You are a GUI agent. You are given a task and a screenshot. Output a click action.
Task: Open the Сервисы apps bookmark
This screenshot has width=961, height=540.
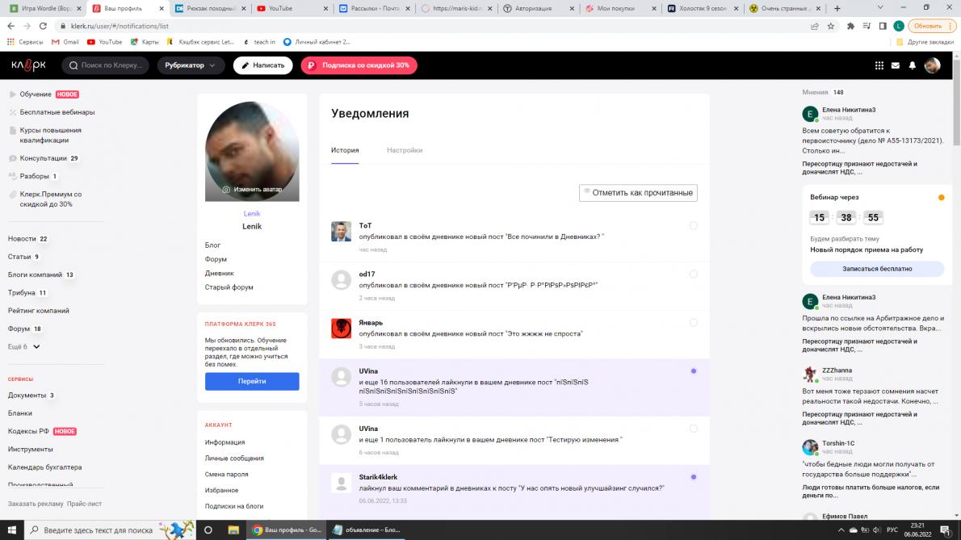click(25, 42)
